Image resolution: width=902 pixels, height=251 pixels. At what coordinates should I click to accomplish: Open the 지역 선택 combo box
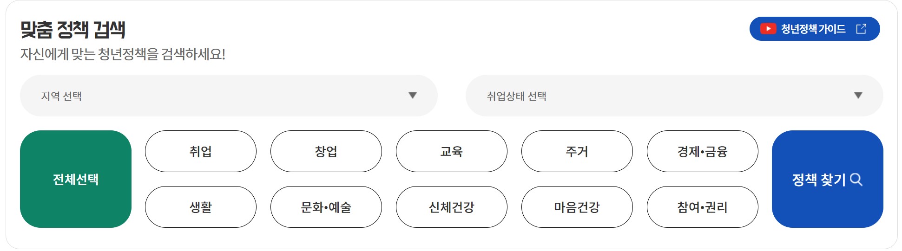[229, 96]
